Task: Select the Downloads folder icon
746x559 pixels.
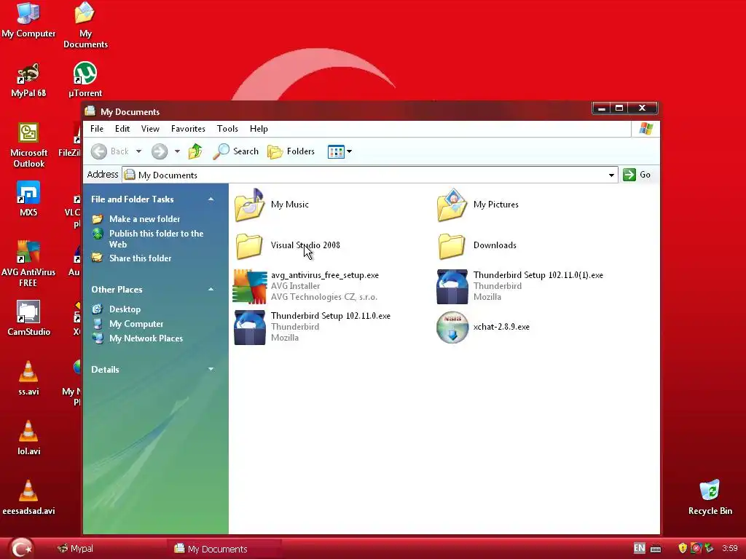Action: [x=452, y=246]
